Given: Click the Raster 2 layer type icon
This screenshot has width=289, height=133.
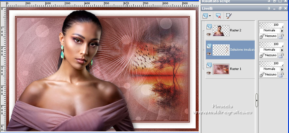Looking at the screenshot, I should (209, 27).
